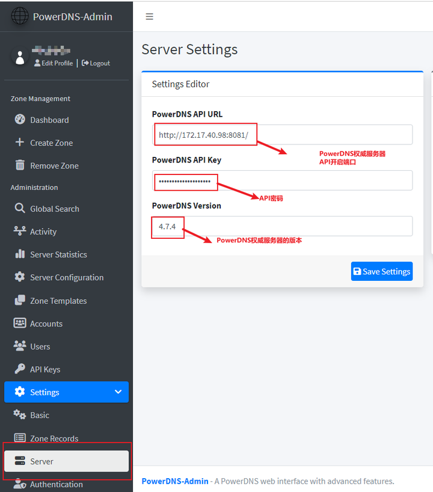Open the Remove Zone page

click(66, 165)
